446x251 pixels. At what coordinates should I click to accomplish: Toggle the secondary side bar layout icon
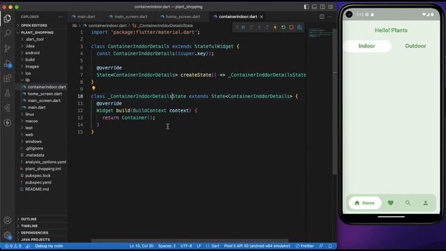tap(322, 6)
